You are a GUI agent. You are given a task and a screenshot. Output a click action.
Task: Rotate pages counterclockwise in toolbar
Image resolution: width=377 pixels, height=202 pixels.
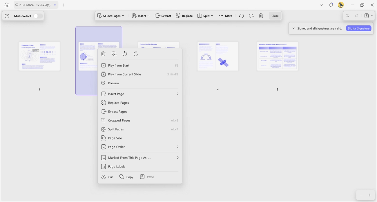click(x=241, y=16)
